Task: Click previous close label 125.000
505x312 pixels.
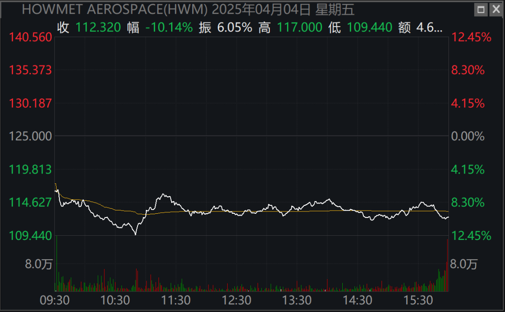Action: coord(30,136)
